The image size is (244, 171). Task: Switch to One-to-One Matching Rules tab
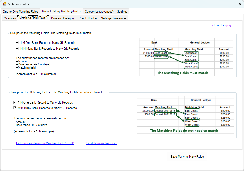pos(21,12)
